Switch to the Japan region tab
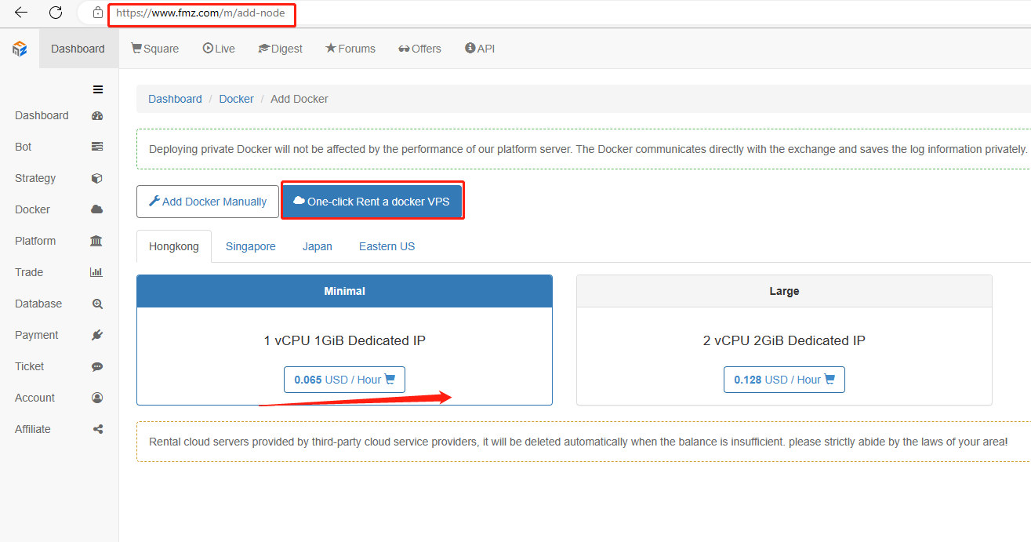The image size is (1031, 542). (x=318, y=246)
